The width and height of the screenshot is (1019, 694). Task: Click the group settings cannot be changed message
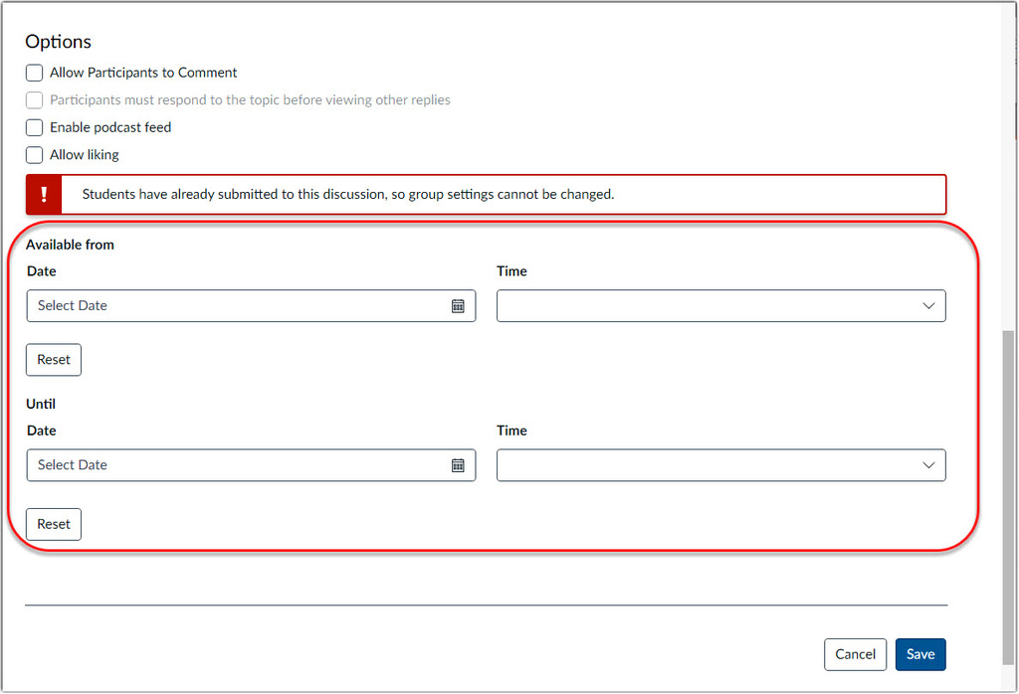coord(348,195)
